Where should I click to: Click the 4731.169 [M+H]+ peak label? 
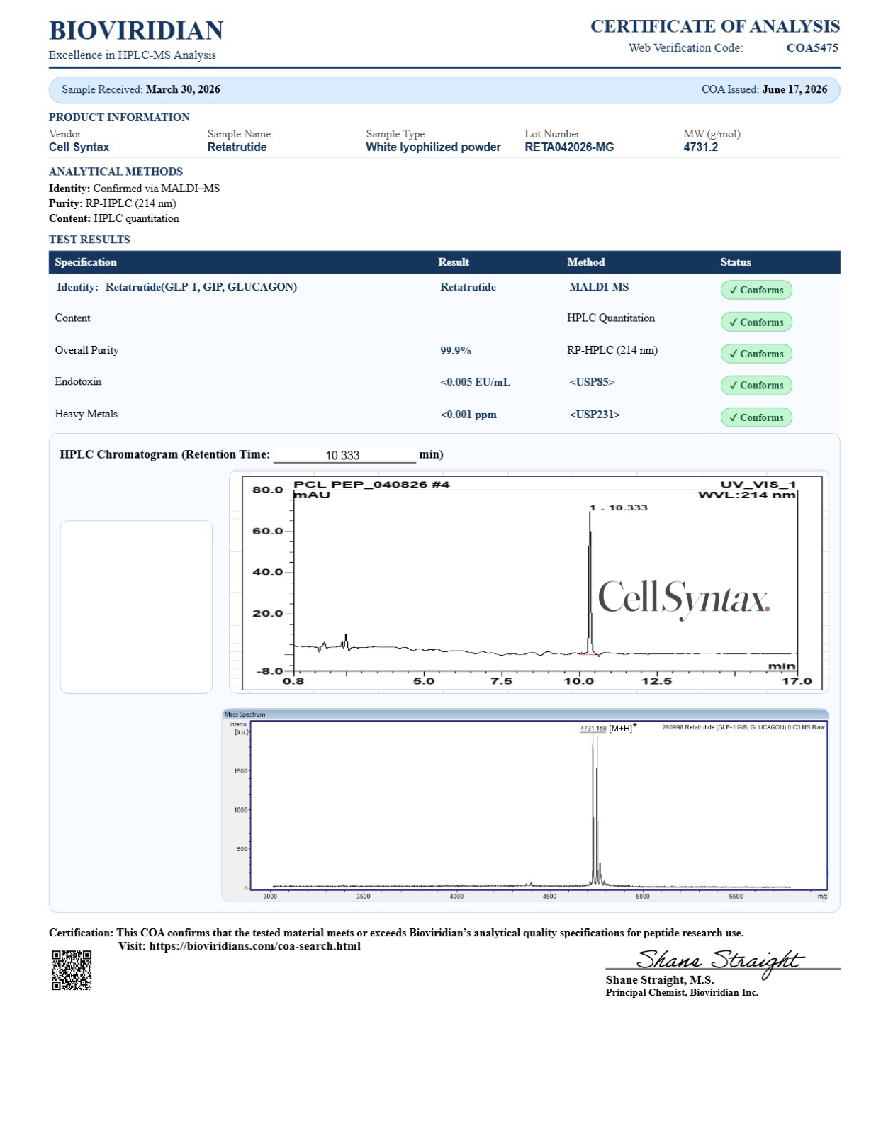pos(607,728)
